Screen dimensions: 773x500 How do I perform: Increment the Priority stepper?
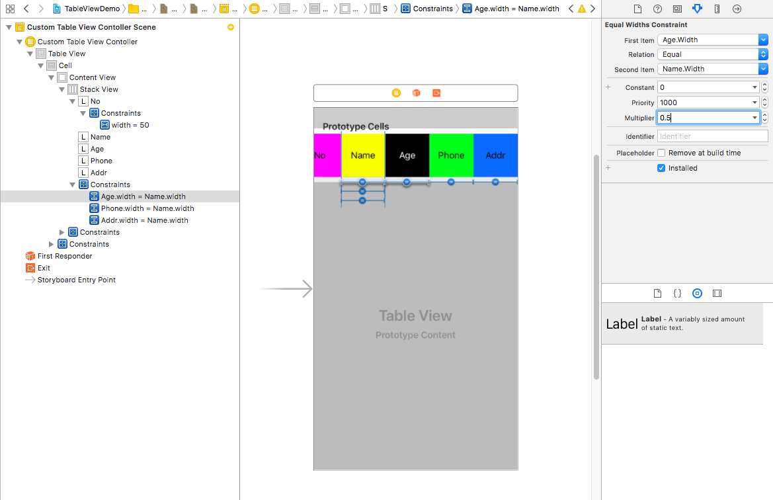coord(764,100)
